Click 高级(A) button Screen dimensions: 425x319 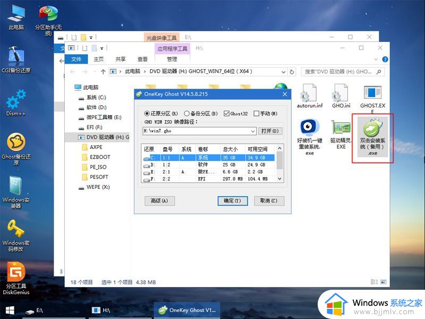tap(159, 201)
